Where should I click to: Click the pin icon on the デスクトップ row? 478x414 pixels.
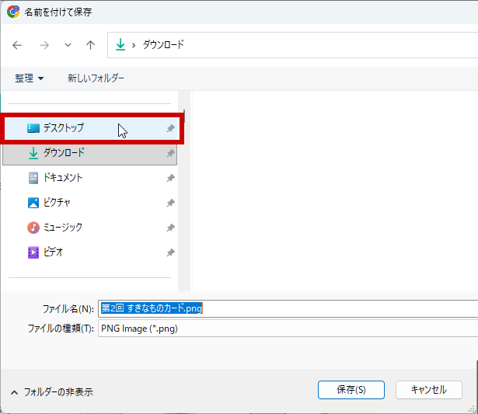click(170, 128)
